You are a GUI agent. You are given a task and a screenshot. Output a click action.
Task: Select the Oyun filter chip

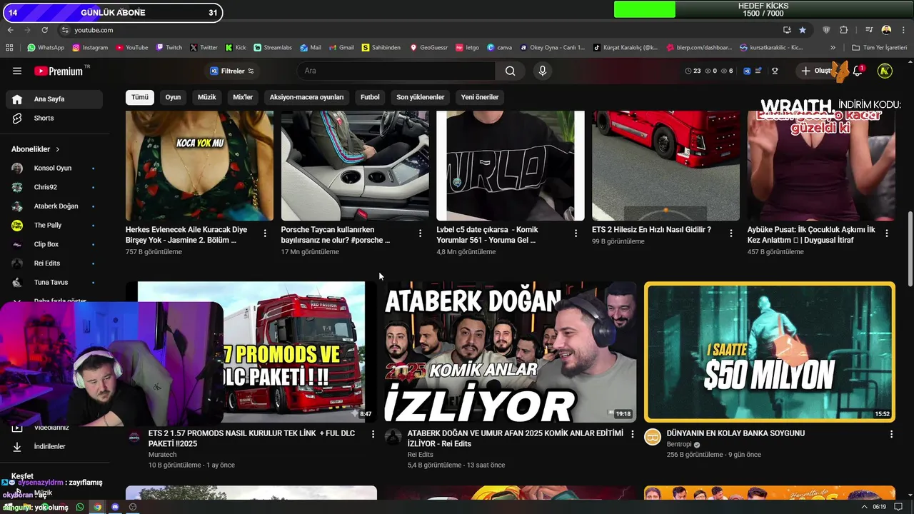point(174,97)
